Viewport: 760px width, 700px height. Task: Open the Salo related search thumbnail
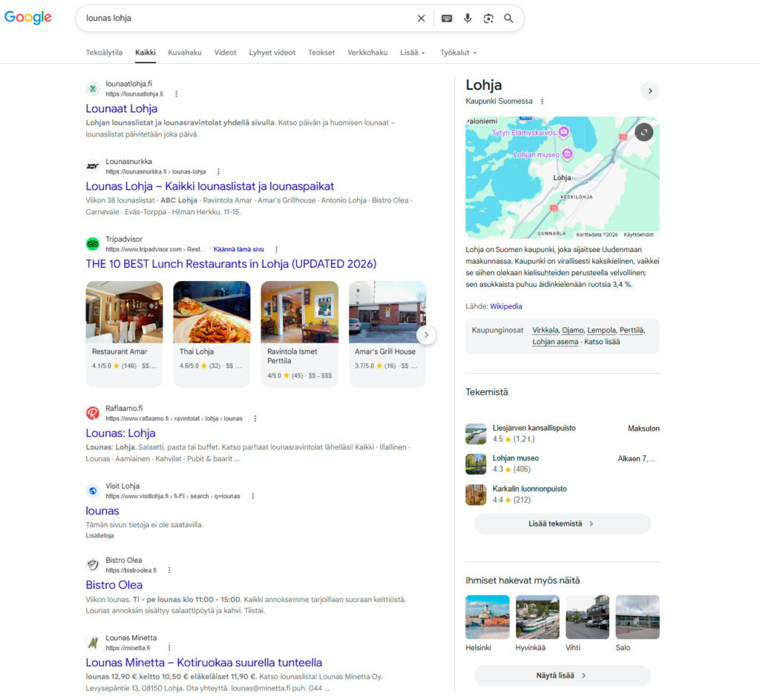638,617
